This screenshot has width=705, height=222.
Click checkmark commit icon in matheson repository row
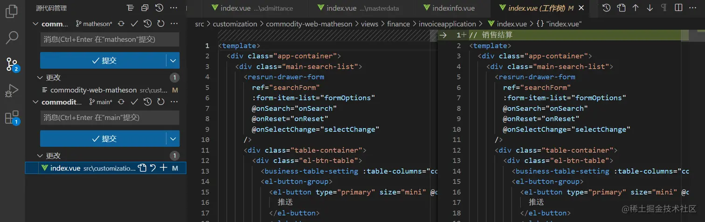(134, 24)
